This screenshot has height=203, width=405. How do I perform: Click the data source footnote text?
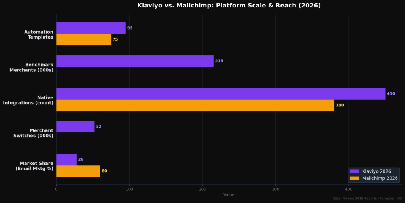pos(367,199)
